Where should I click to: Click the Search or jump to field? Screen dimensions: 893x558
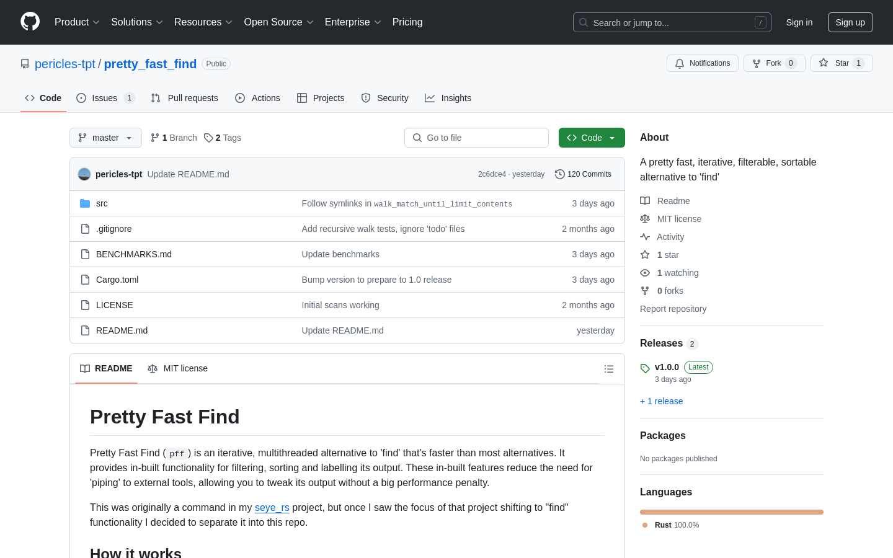pyautogui.click(x=672, y=22)
